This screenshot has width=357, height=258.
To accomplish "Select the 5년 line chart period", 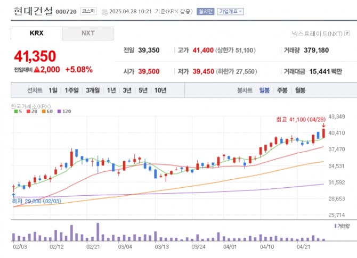I will (x=143, y=90).
